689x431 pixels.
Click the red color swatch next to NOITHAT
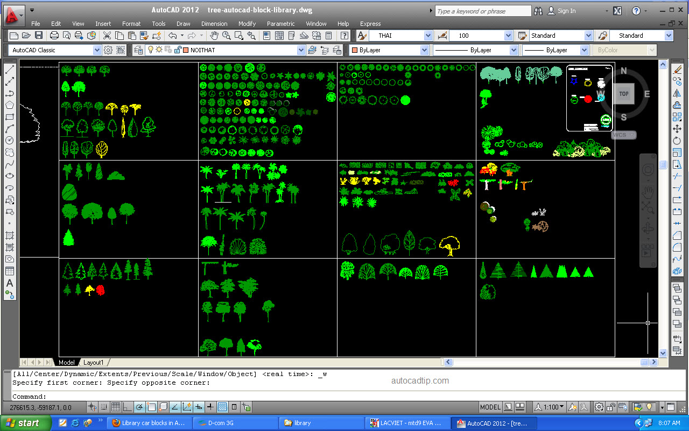(x=186, y=50)
